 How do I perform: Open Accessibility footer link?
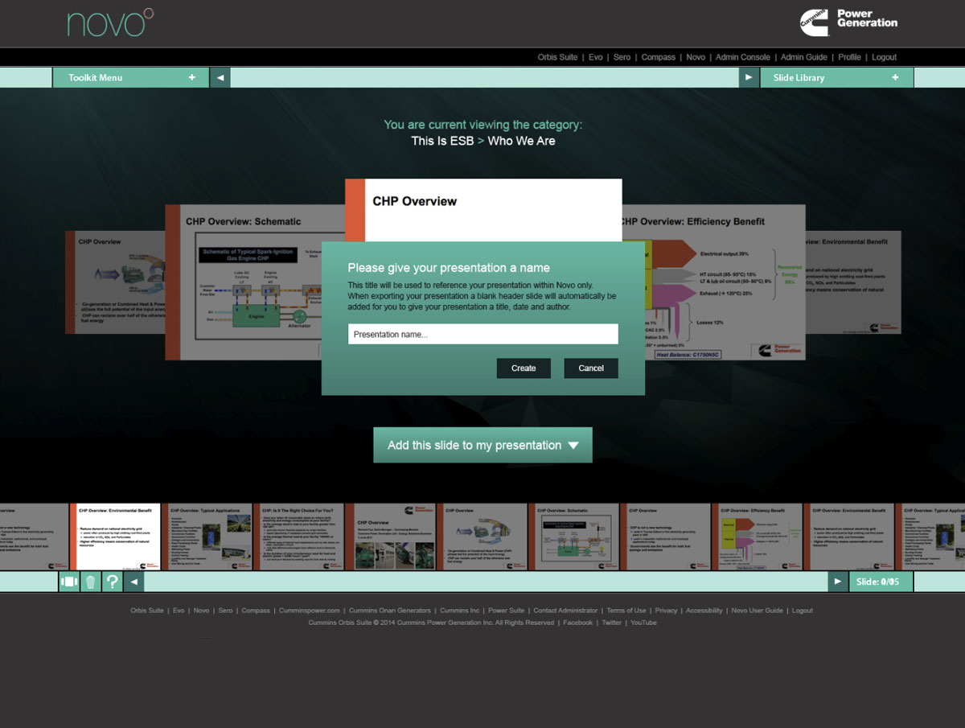pyautogui.click(x=704, y=611)
